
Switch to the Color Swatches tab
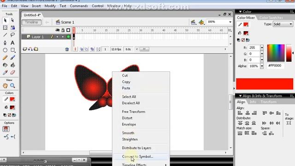coord(271,18)
